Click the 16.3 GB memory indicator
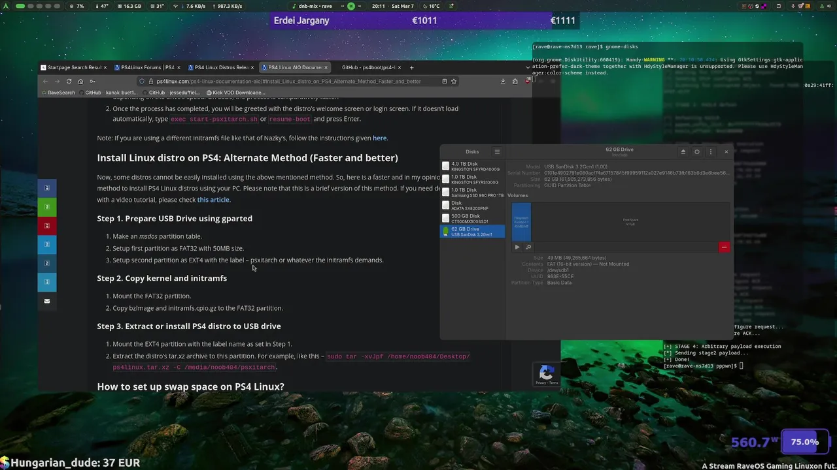This screenshot has height=470, width=837. 129,6
